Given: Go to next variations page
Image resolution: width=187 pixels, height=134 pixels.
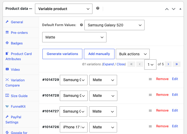Looking at the screenshot, I should [x=168, y=64].
